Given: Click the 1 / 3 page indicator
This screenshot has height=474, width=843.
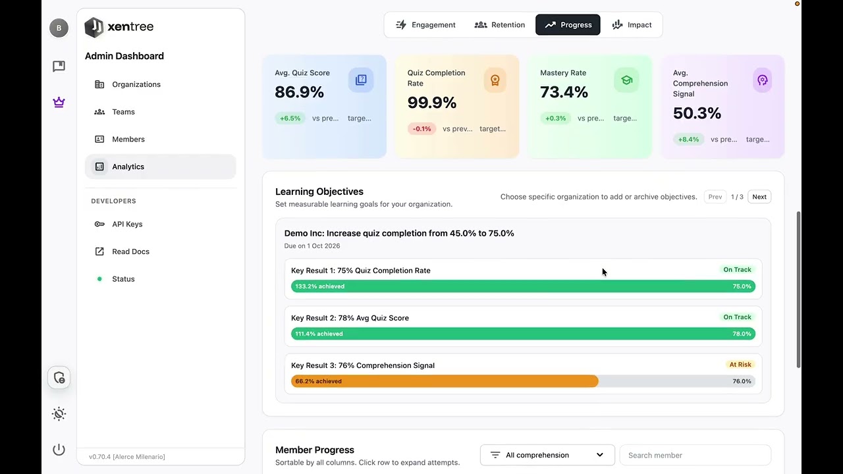Looking at the screenshot, I should pos(737,197).
